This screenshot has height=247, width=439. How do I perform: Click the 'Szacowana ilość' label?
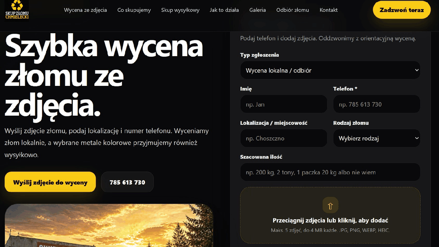coord(261,157)
